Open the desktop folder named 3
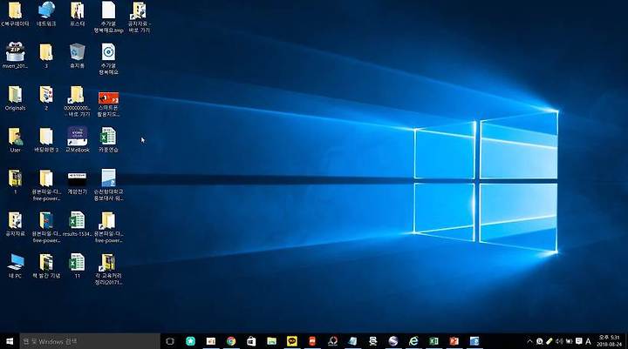Viewport: 628px width, 349px height. [46, 56]
